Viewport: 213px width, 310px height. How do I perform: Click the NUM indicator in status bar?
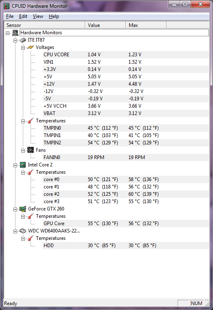pos(196,303)
